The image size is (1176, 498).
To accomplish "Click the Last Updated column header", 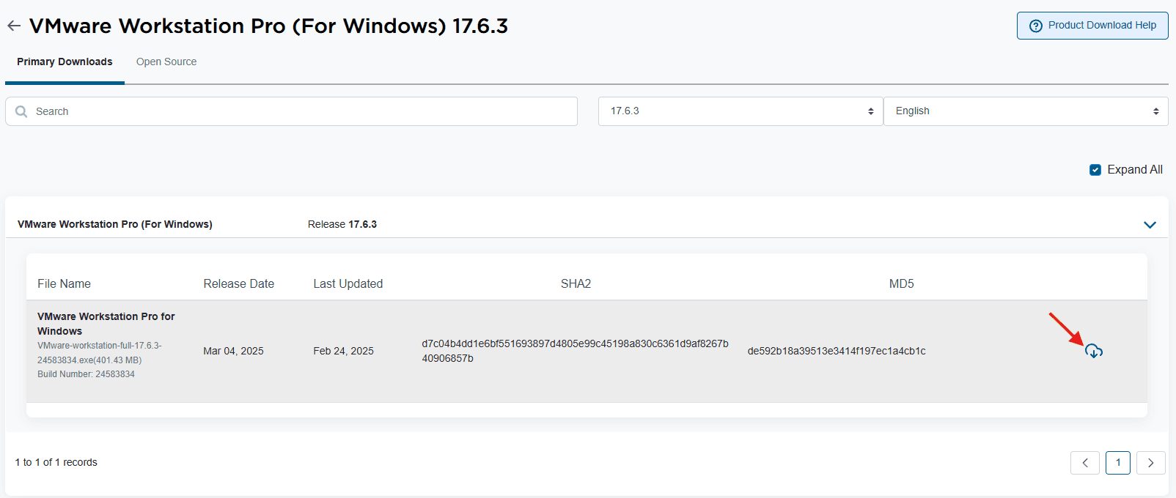I will tap(348, 284).
